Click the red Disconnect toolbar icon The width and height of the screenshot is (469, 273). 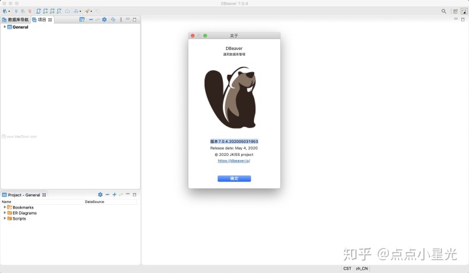tap(29, 11)
